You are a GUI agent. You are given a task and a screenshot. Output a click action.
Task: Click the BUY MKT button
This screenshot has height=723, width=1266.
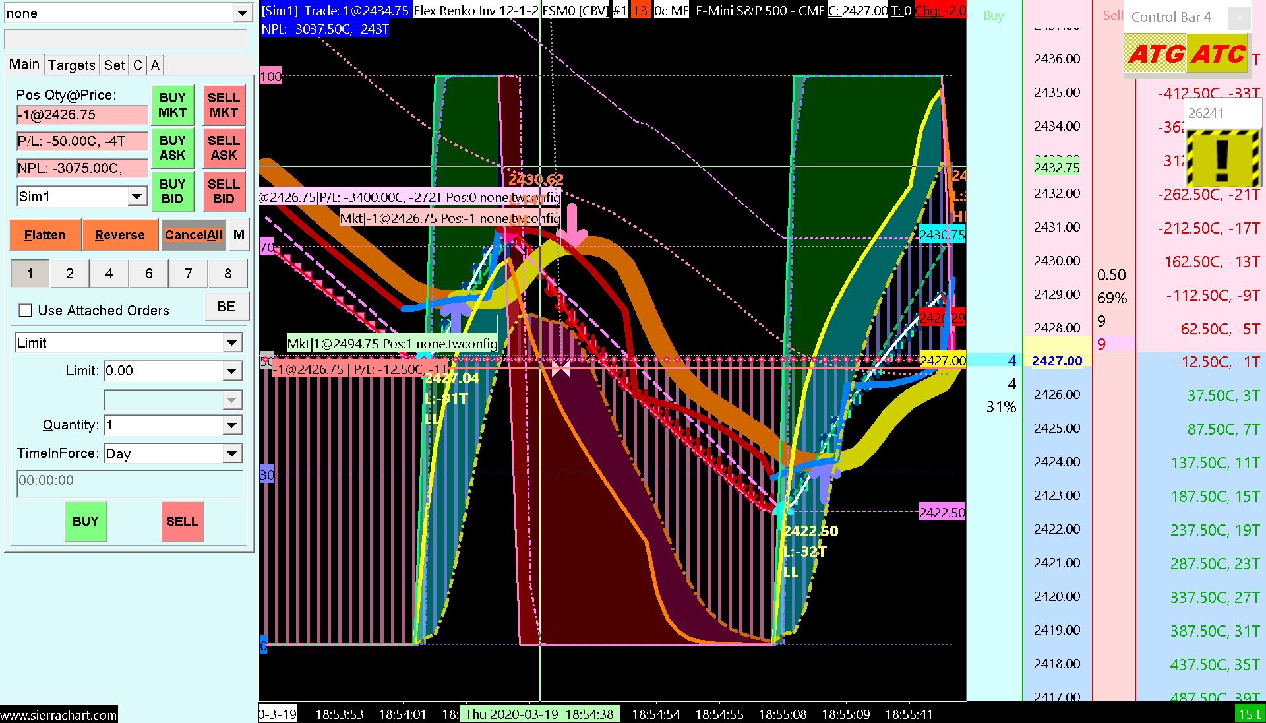tap(172, 106)
